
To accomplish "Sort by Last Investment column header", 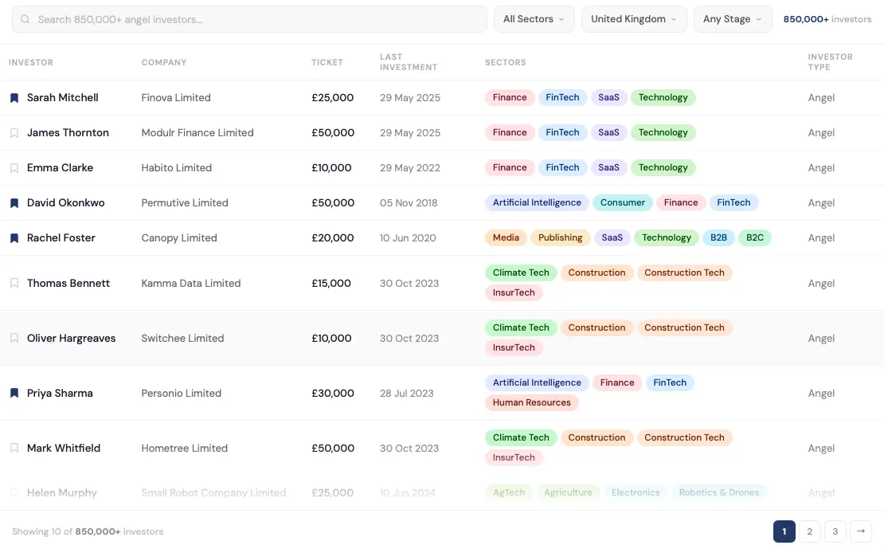I will point(409,62).
